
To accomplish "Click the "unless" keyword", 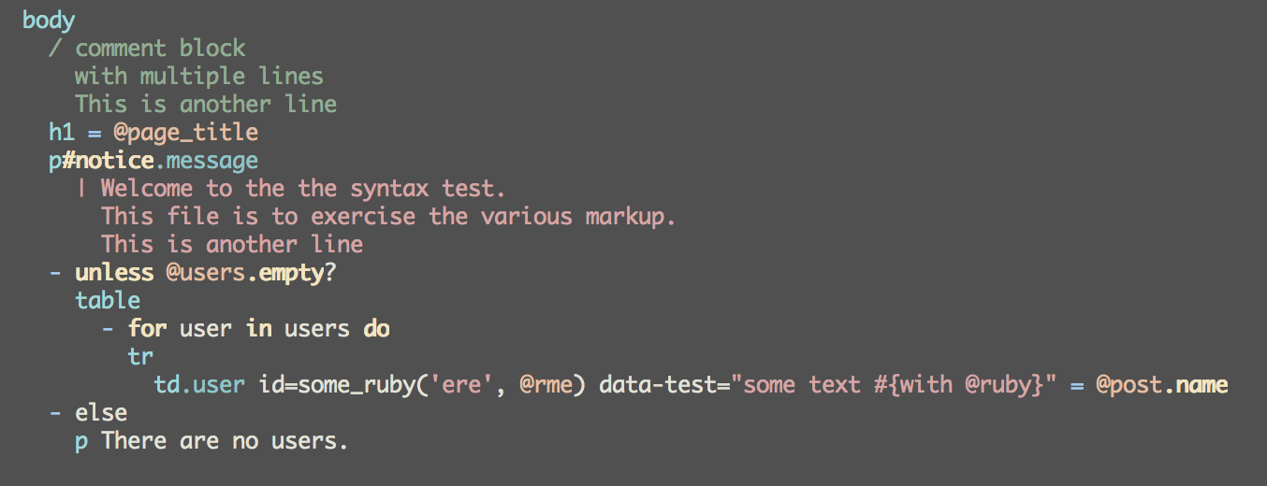I will point(114,272).
